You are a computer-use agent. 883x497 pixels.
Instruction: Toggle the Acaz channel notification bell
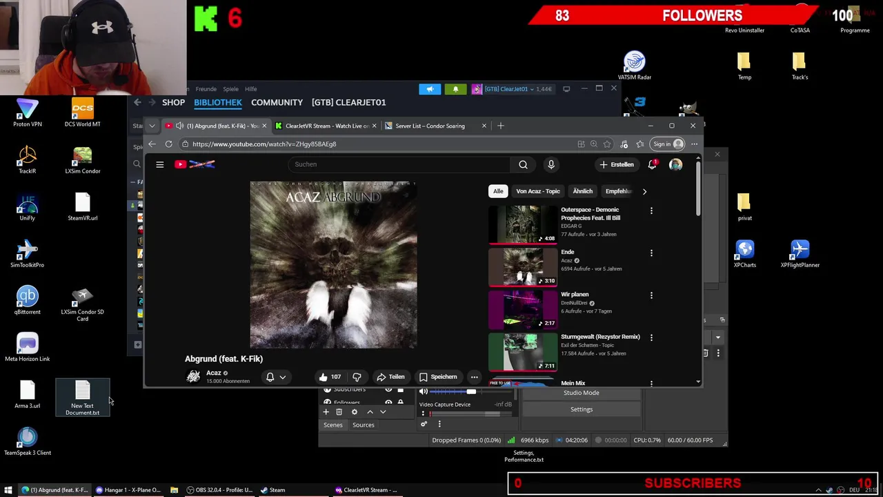tap(270, 377)
